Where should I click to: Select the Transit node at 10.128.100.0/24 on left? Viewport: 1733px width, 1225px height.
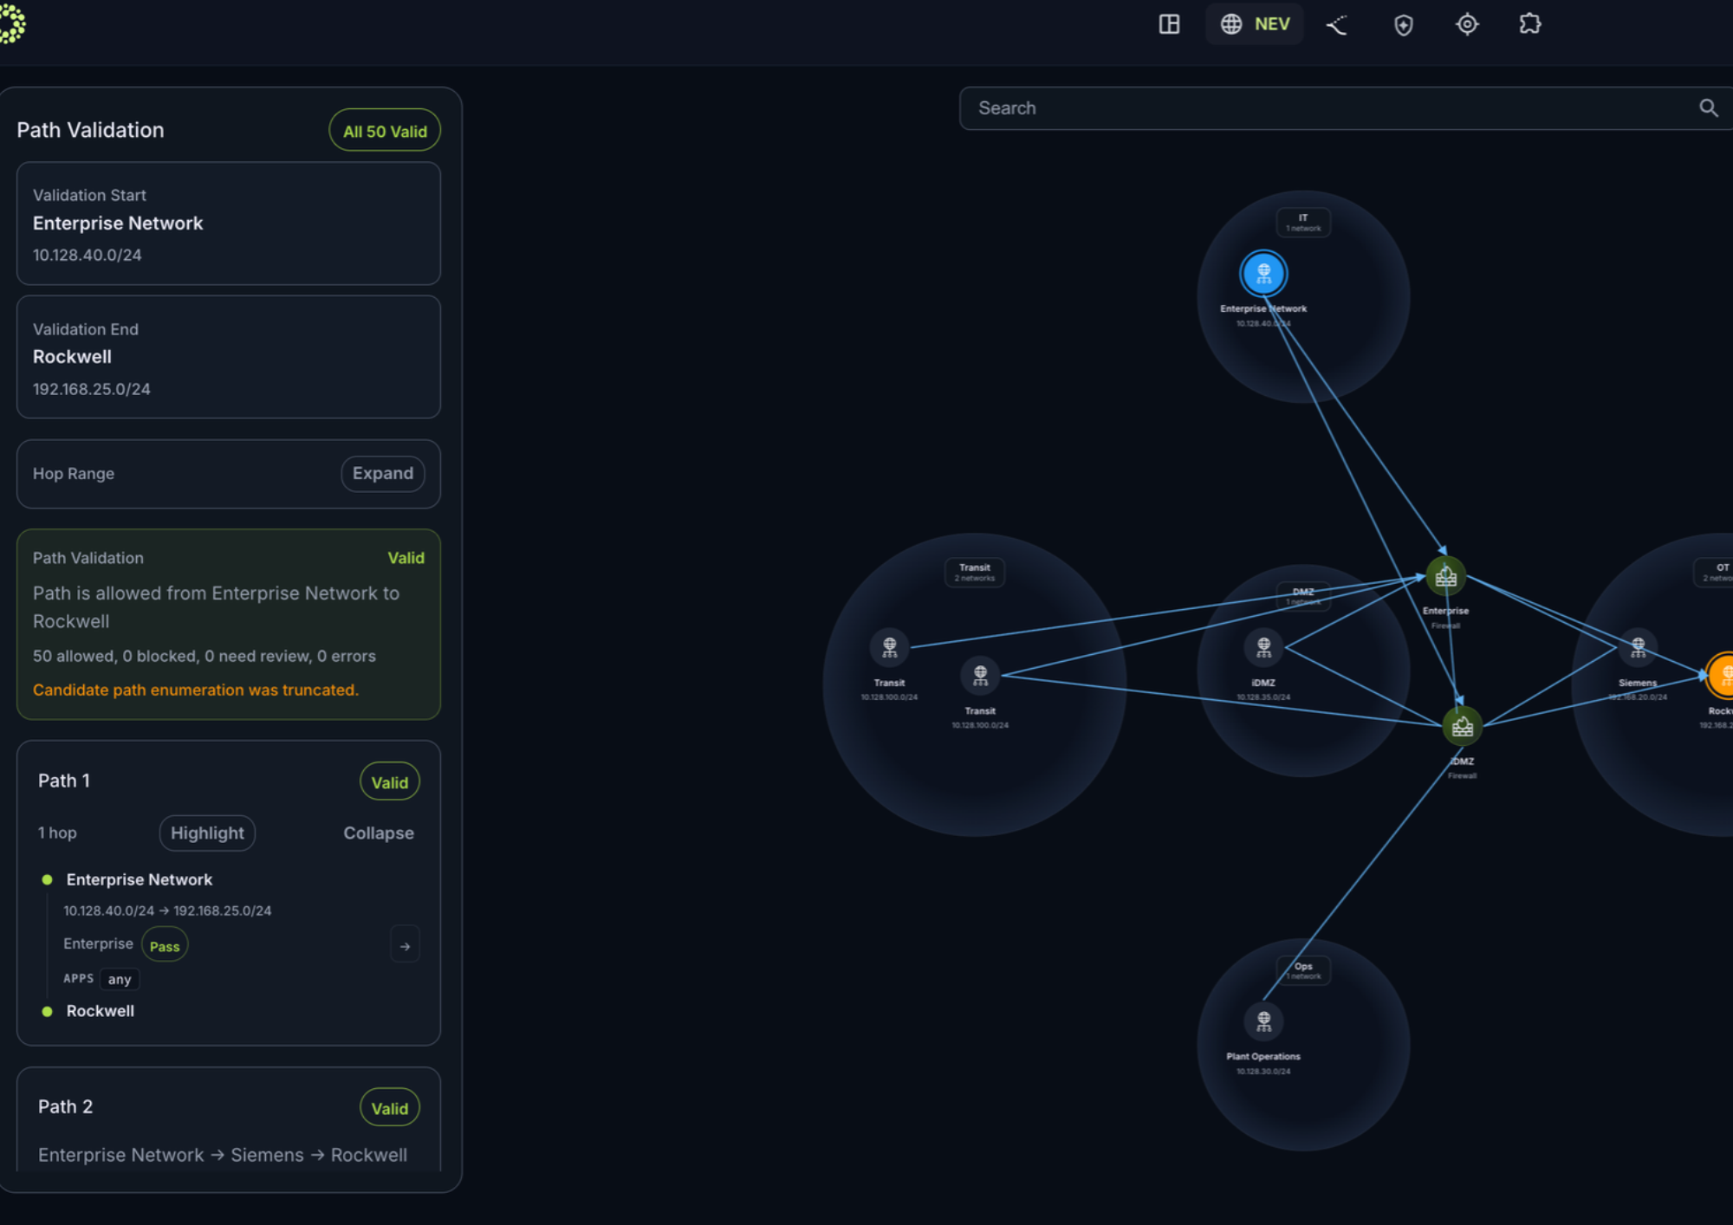click(x=889, y=646)
